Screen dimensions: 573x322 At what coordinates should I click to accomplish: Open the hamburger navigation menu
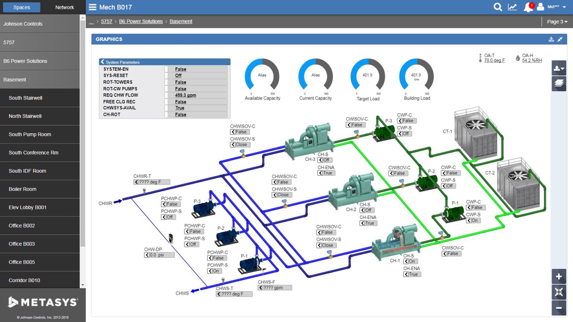coord(92,7)
